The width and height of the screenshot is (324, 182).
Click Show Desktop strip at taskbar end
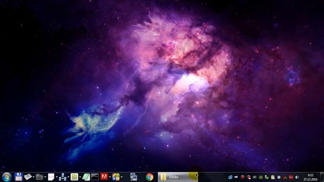pyautogui.click(x=322, y=177)
